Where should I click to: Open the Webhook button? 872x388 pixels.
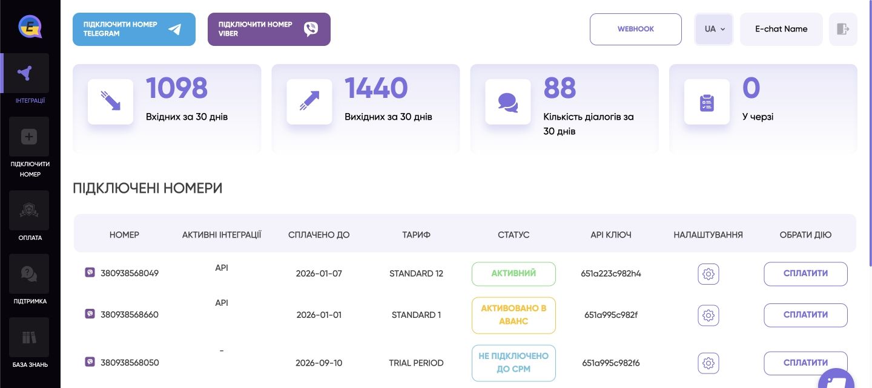tap(636, 29)
